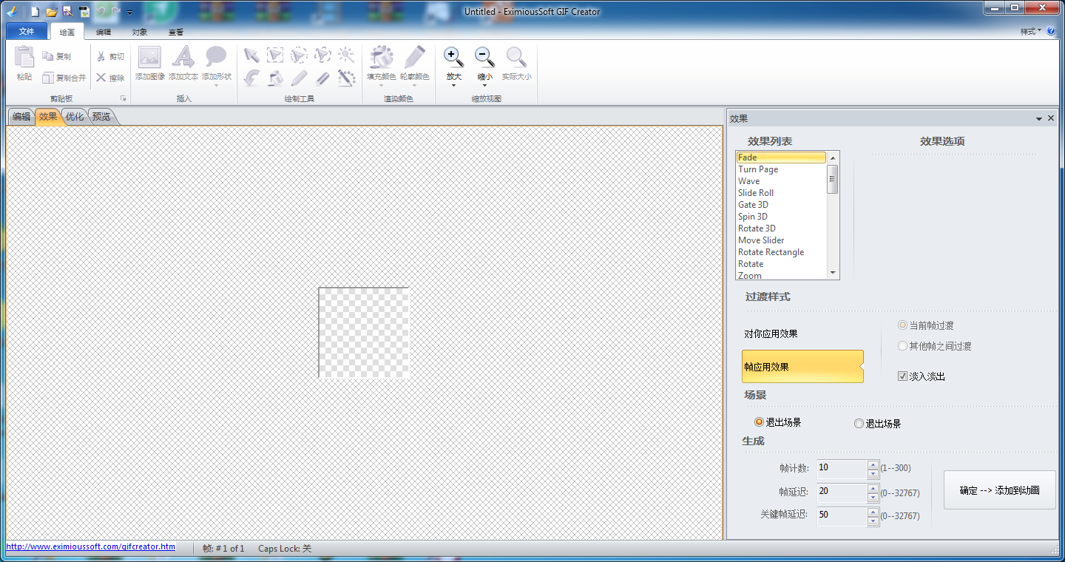Increase 帧延迟 with the up stepper arrow

pos(873,488)
